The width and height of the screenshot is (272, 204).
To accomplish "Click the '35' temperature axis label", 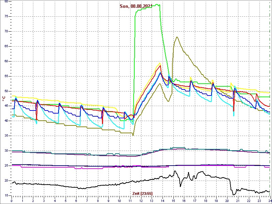I will coord(6,136).
